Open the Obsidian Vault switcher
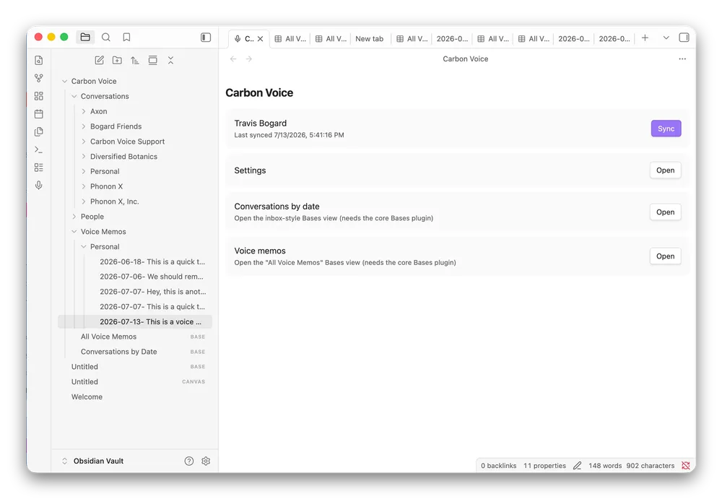This screenshot has height=499, width=722. (x=93, y=461)
